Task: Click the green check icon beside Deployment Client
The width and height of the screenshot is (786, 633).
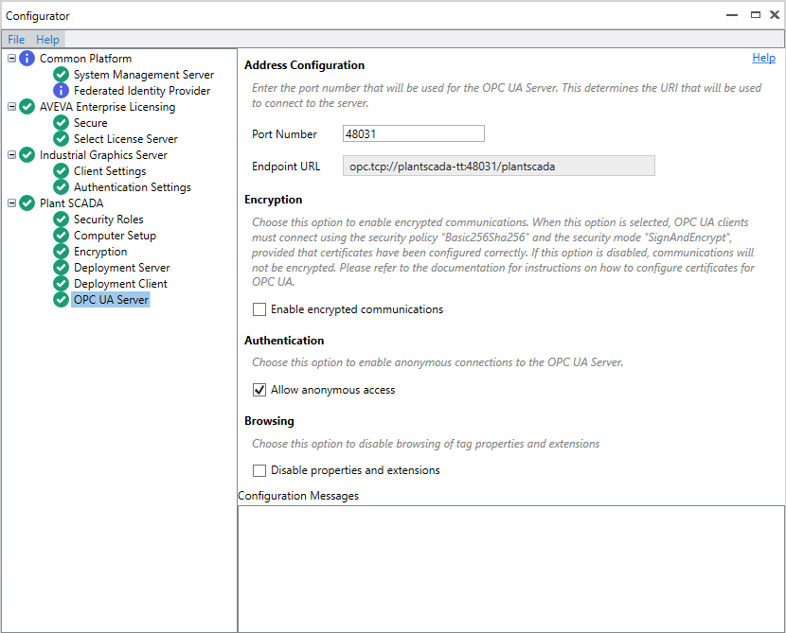Action: (62, 284)
